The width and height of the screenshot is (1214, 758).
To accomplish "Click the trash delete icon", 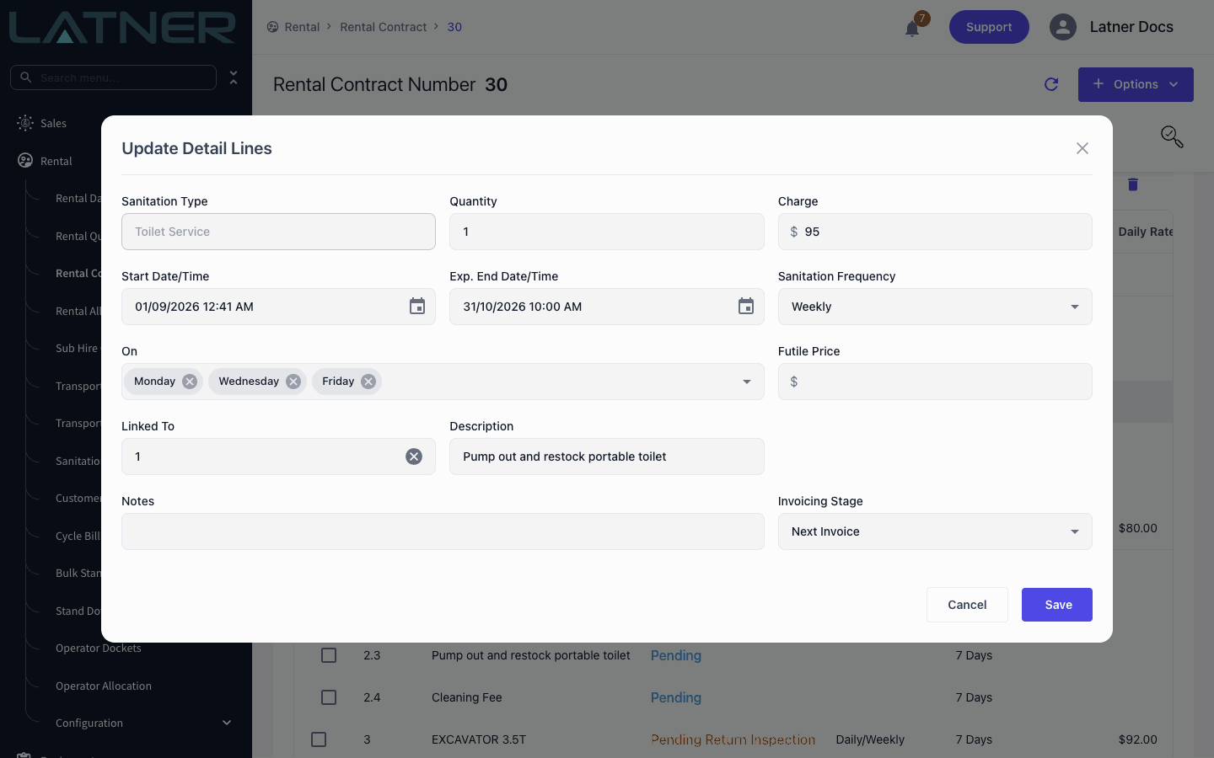I will [x=1133, y=184].
